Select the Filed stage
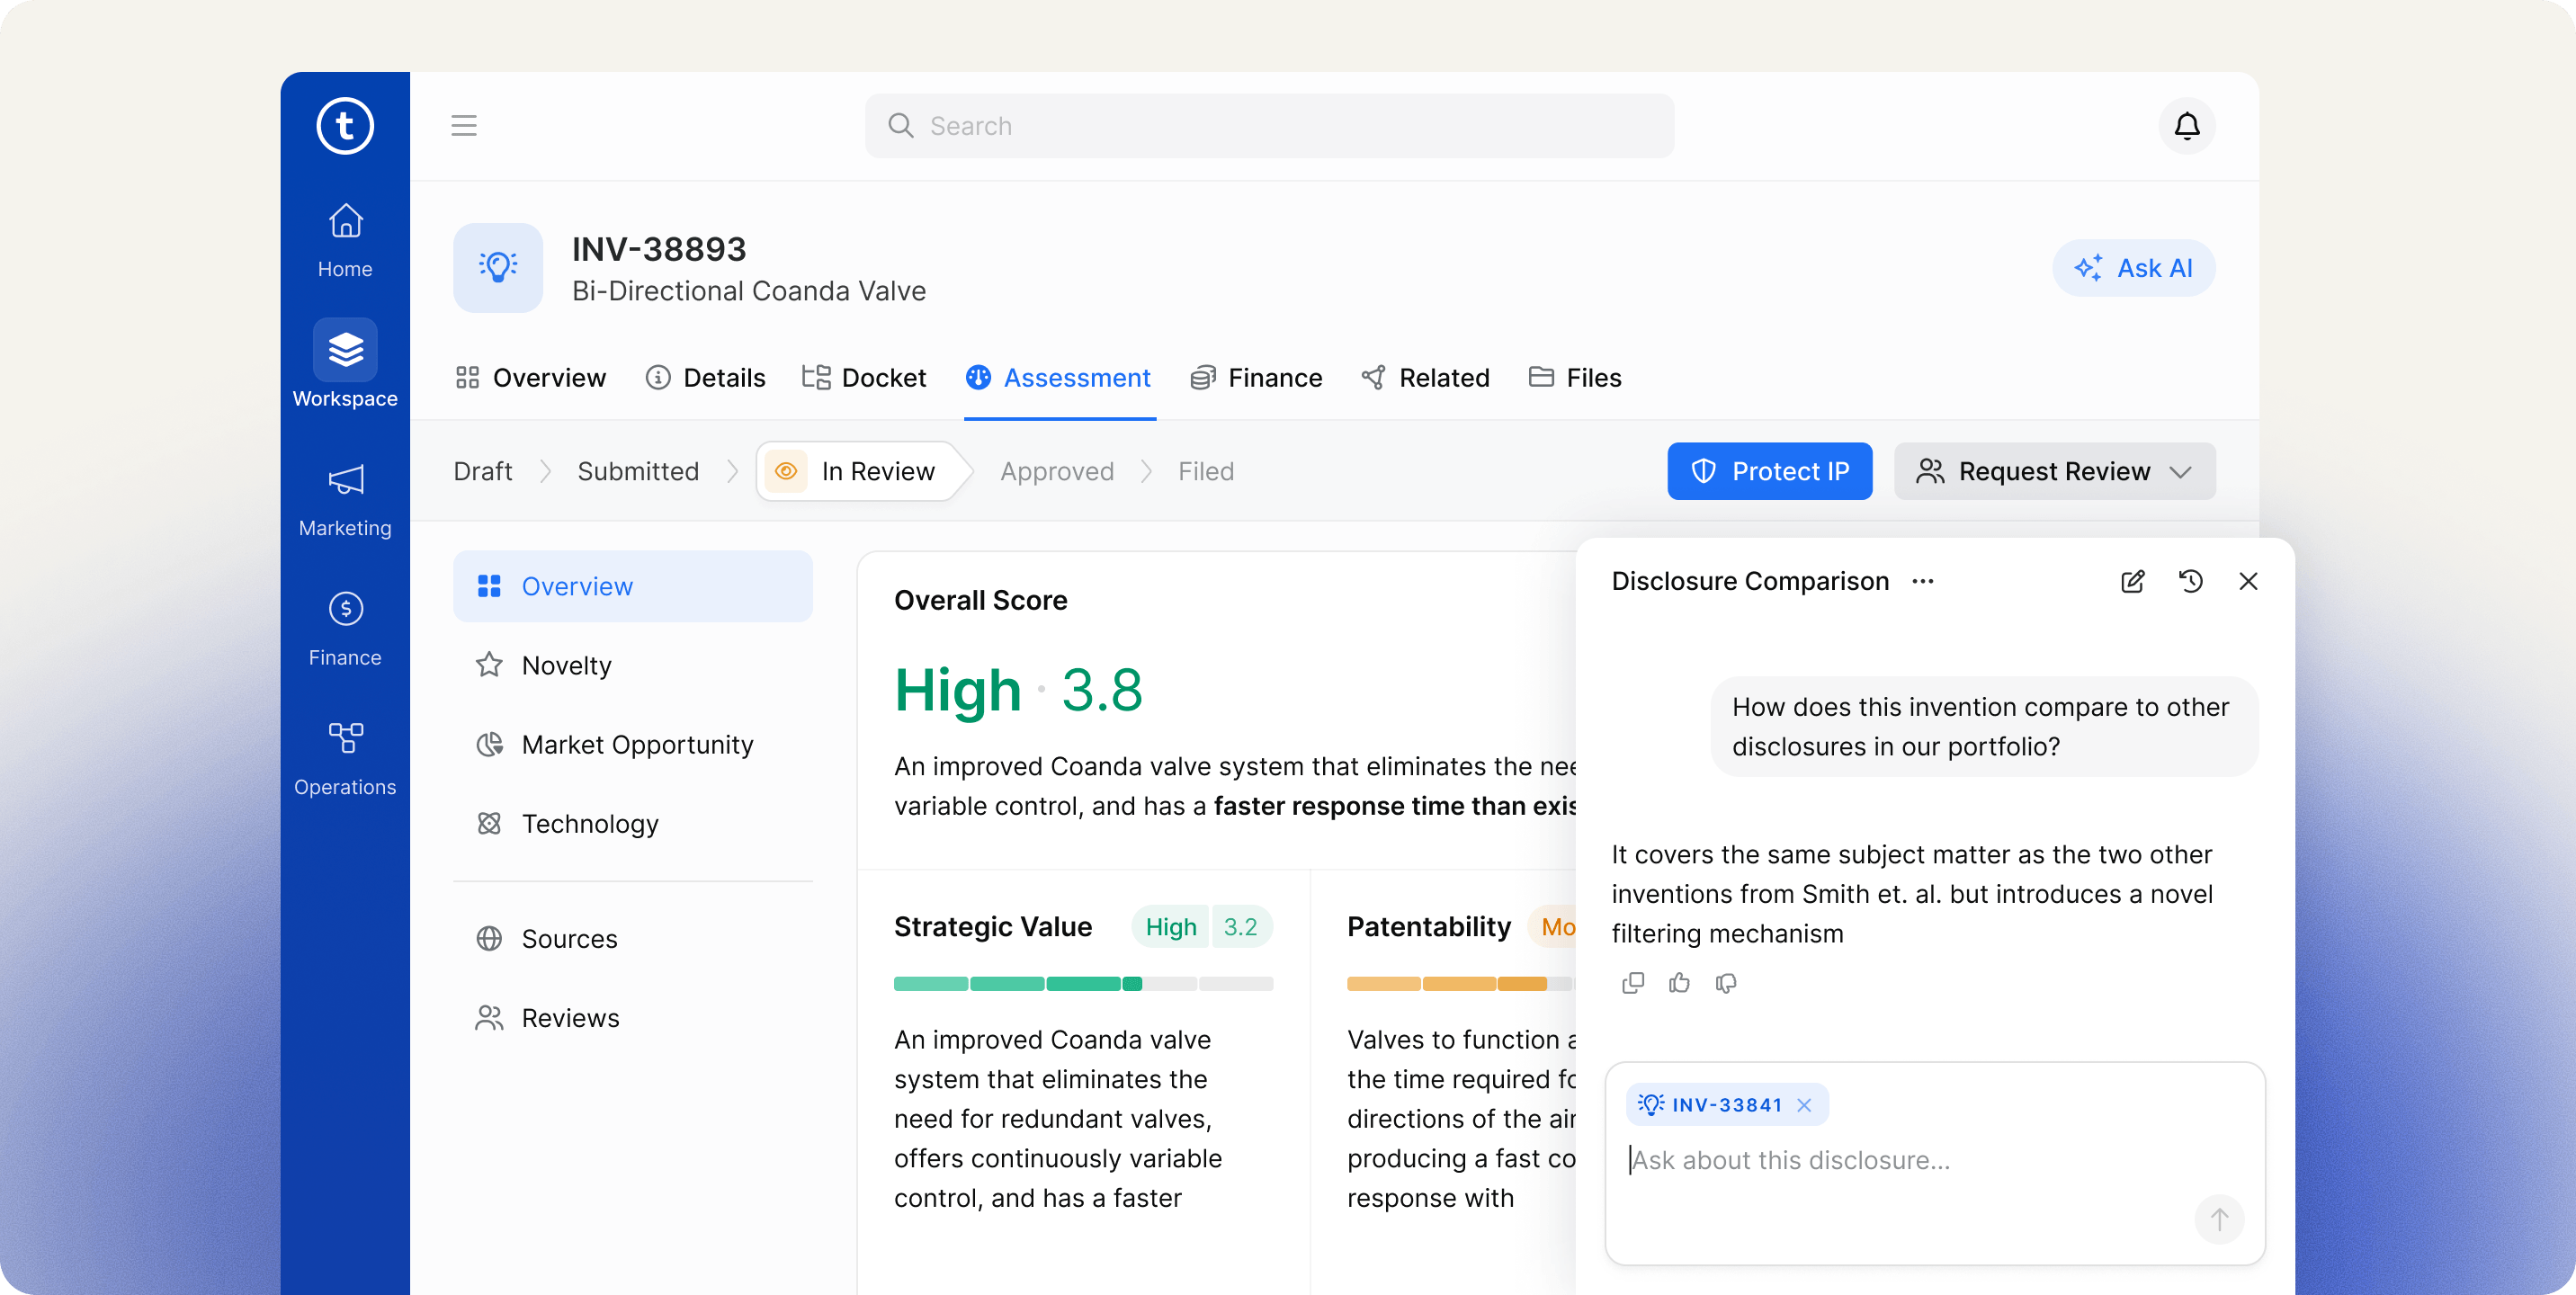The height and width of the screenshot is (1295, 2576). click(1206, 471)
